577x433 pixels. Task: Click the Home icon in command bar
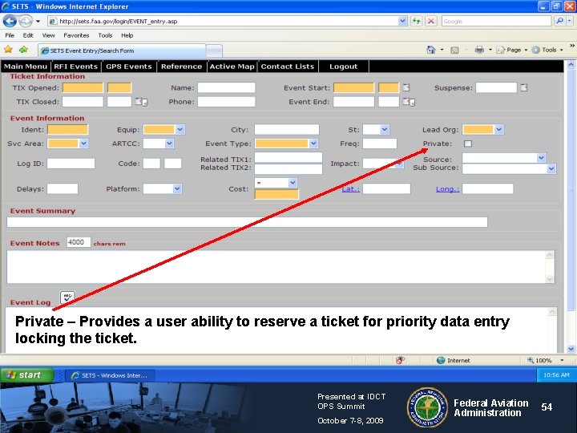click(x=431, y=50)
